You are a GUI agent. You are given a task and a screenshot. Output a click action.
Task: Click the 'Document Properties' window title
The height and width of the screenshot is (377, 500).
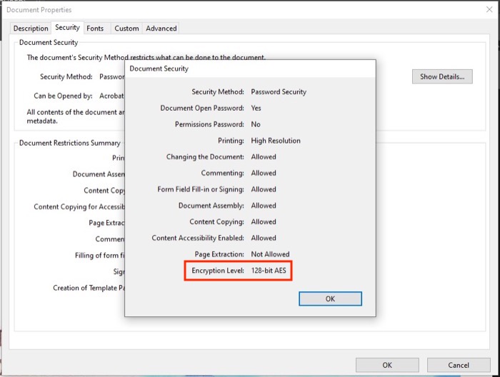pyautogui.click(x=39, y=10)
